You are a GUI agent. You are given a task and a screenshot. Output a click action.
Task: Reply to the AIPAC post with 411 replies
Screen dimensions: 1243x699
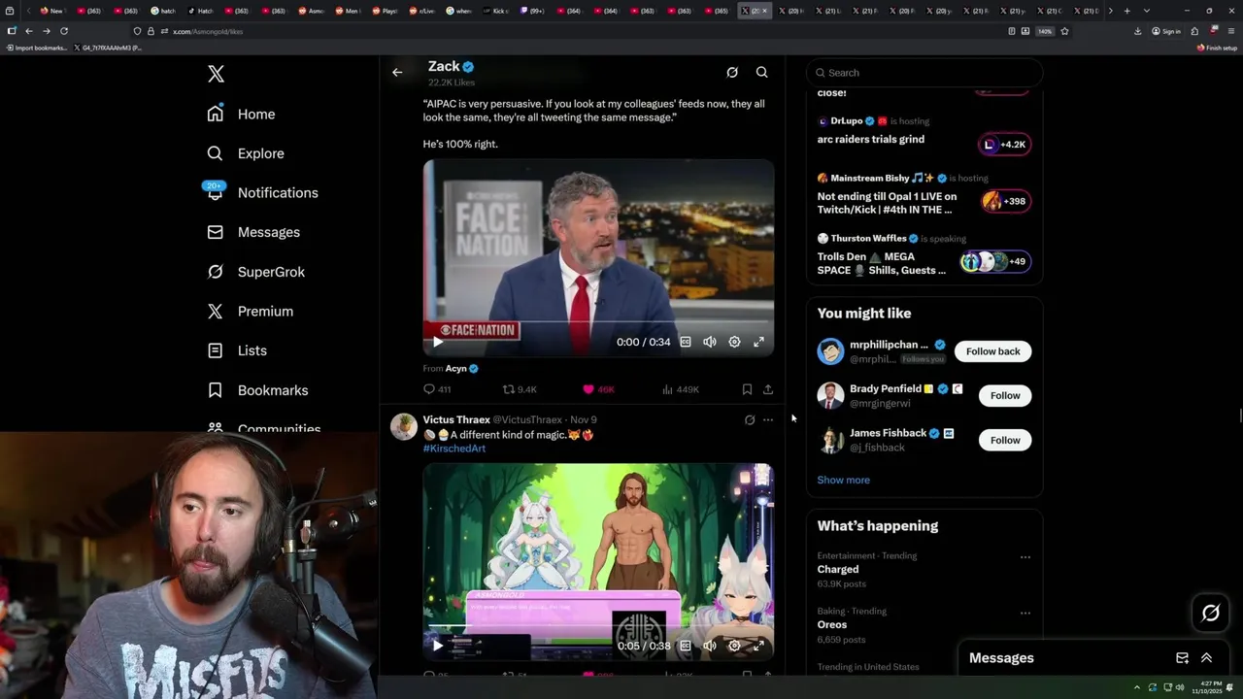point(437,389)
